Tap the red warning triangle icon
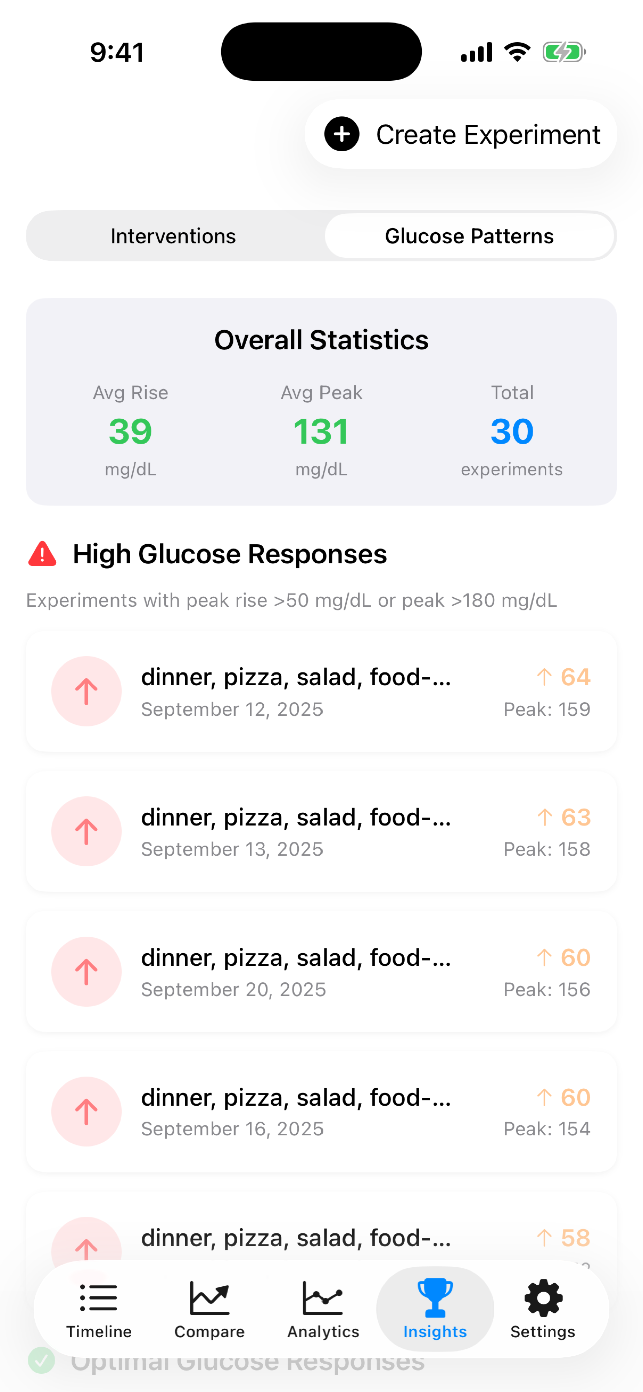The height and width of the screenshot is (1392, 643). pos(42,554)
